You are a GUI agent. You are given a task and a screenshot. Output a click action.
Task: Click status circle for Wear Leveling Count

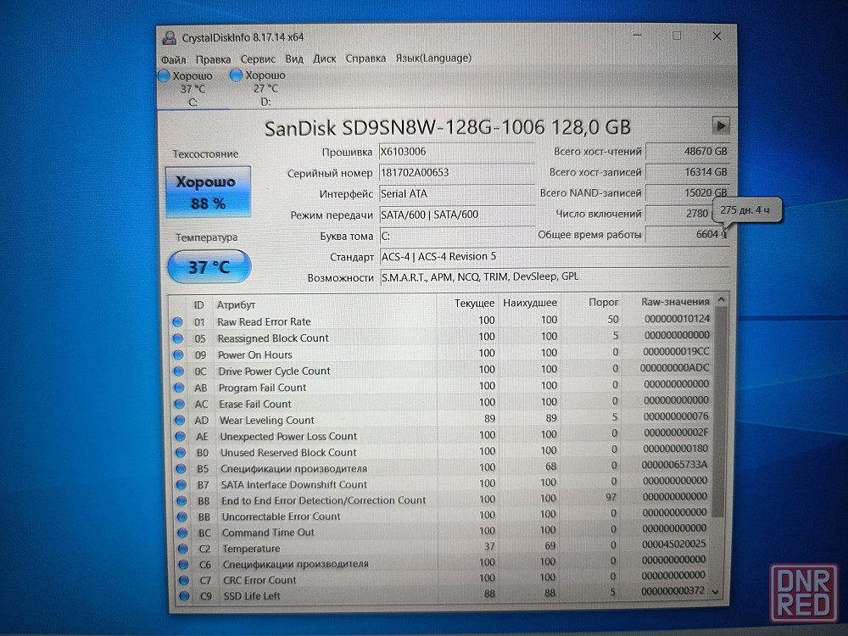(x=180, y=421)
